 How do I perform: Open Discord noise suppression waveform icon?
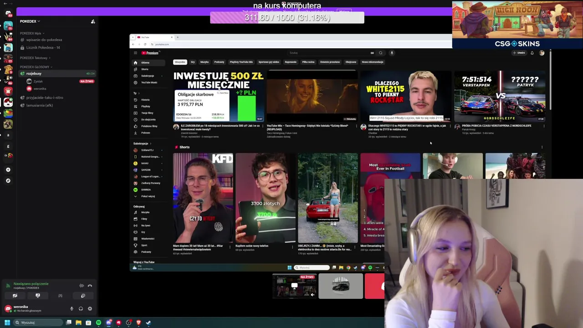(82, 286)
